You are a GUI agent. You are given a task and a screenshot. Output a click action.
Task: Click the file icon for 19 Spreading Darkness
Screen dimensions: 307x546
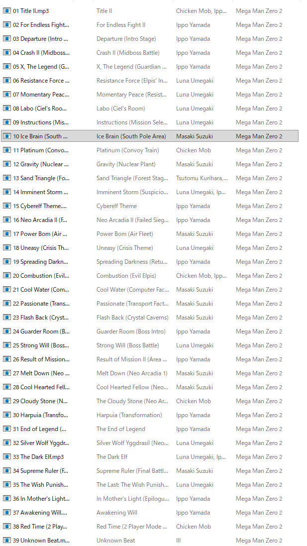click(x=6, y=261)
